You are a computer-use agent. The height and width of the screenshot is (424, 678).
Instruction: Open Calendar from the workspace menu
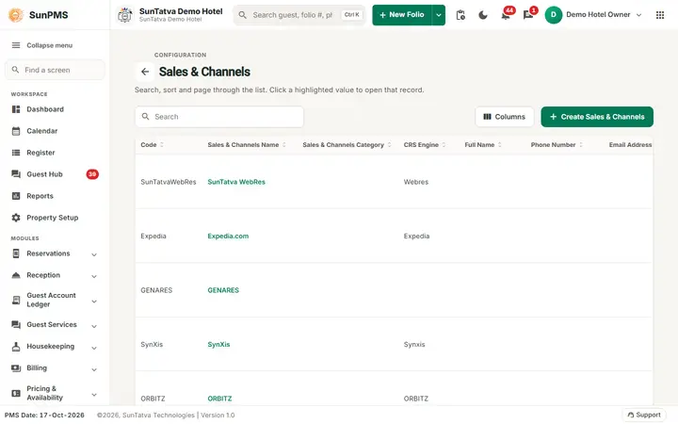click(x=42, y=131)
